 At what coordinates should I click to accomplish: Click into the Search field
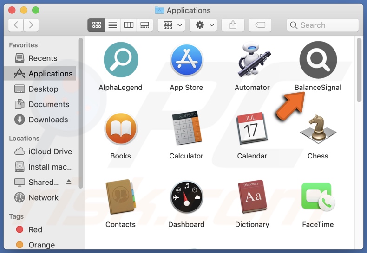(322, 25)
